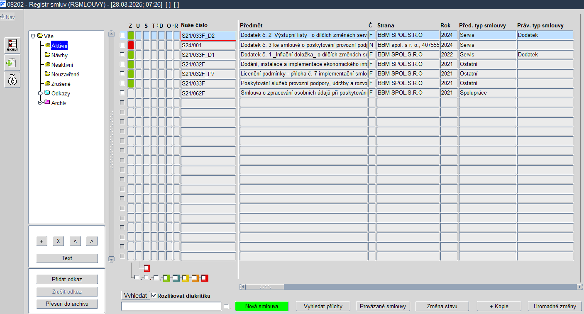Collapse the Vše tree root
Screen dimensions: 584x314
[33, 36]
